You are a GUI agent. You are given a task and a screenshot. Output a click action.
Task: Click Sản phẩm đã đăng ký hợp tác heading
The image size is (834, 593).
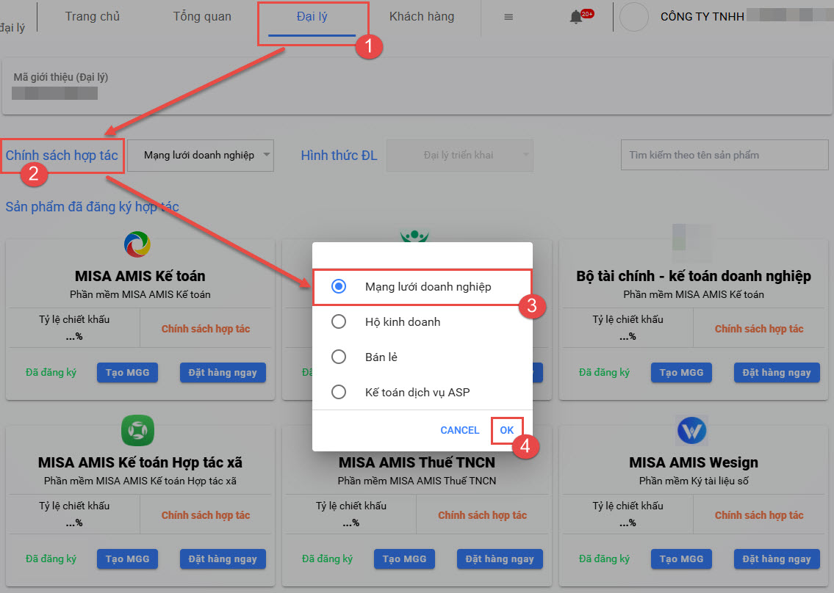92,207
